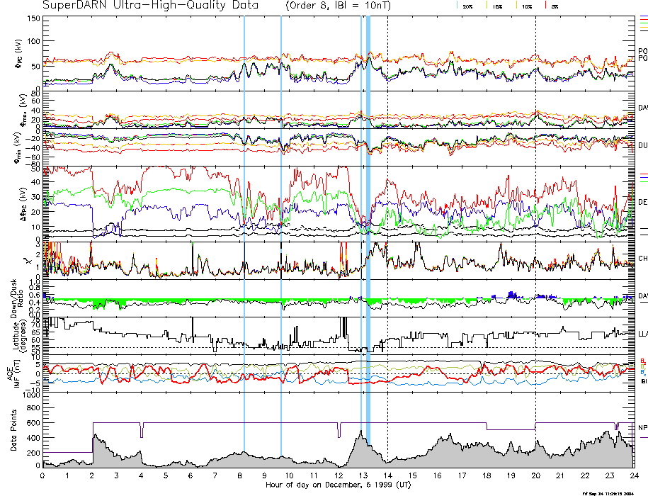Screen dimensions: 648x496
Task: Click the x-axis label "Hour of day on December, 6 1999 (UT)"
Action: [339, 485]
